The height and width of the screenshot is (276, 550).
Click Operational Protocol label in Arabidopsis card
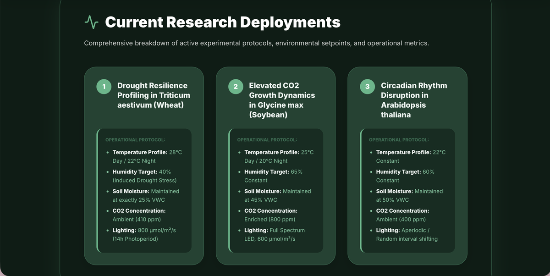[x=399, y=140]
